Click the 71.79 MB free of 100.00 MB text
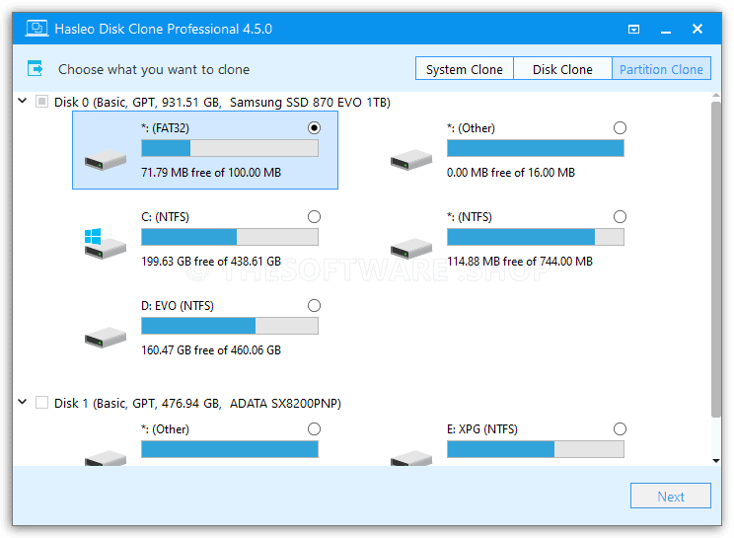The height and width of the screenshot is (538, 734). pyautogui.click(x=211, y=173)
